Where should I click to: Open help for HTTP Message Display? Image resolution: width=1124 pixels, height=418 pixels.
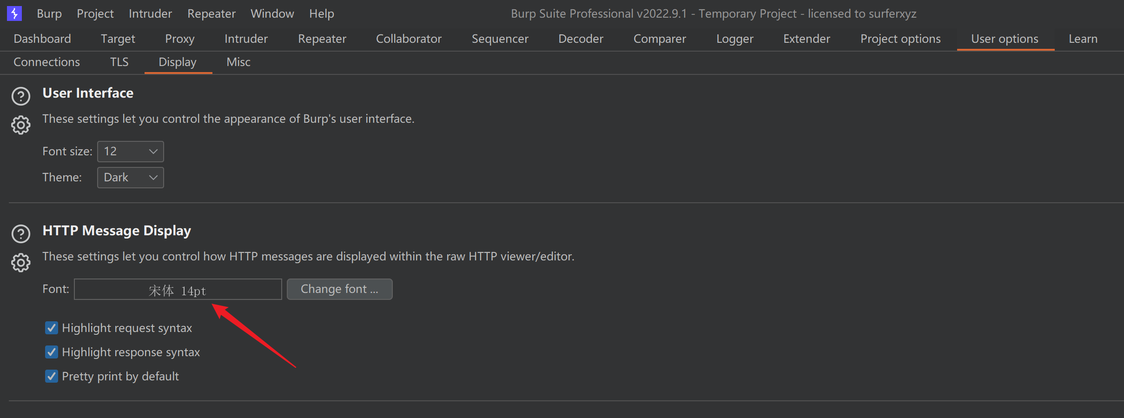click(x=21, y=234)
